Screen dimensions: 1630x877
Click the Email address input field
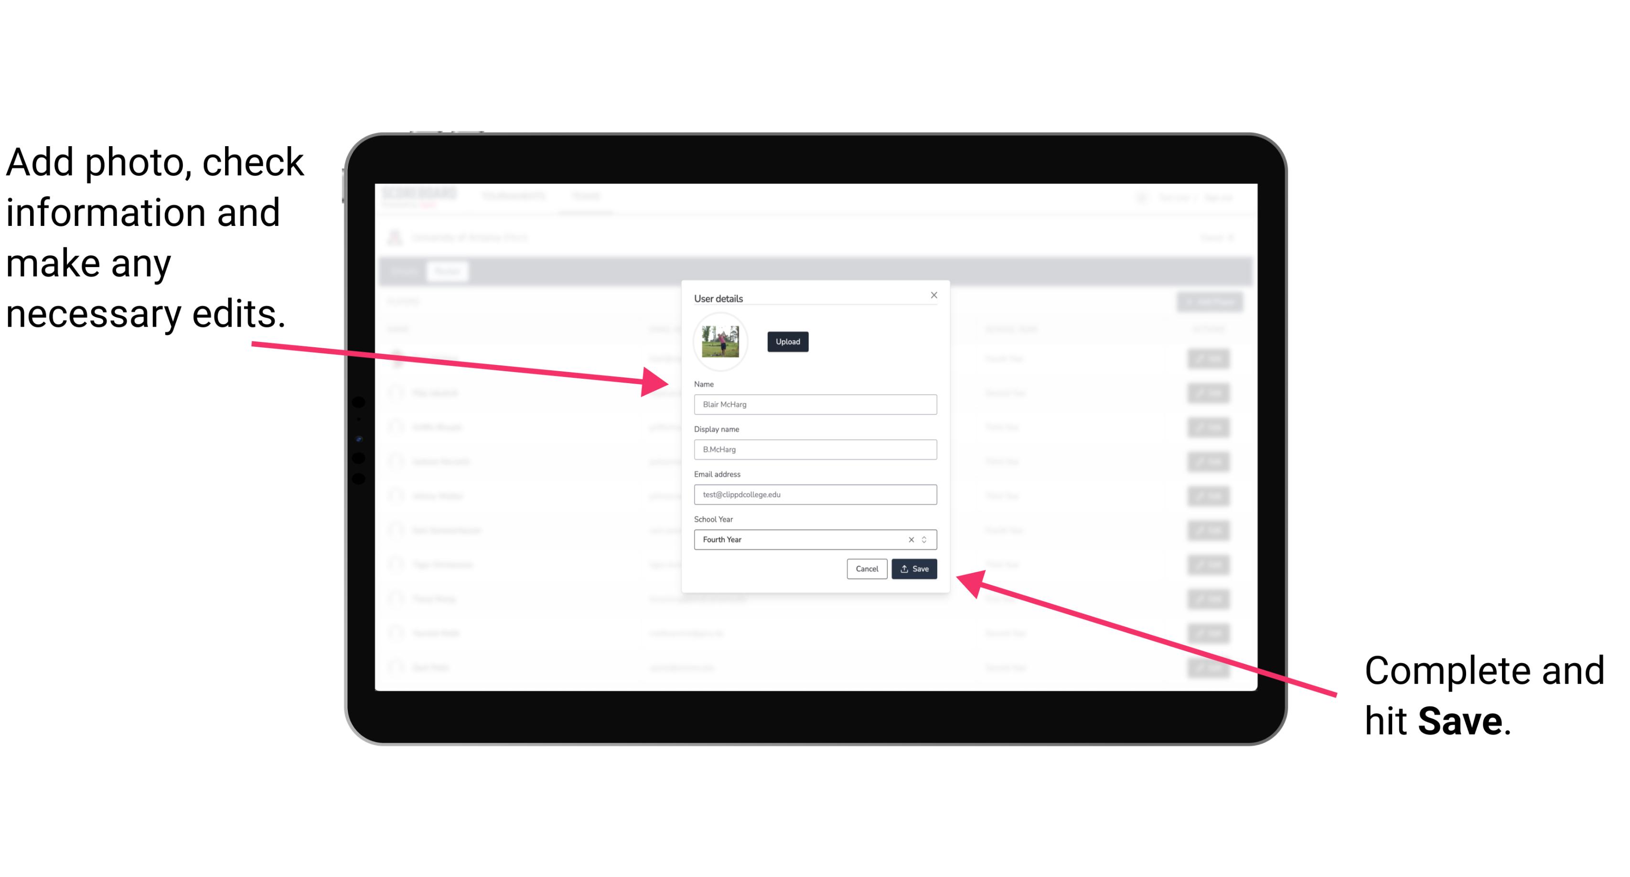coord(814,493)
